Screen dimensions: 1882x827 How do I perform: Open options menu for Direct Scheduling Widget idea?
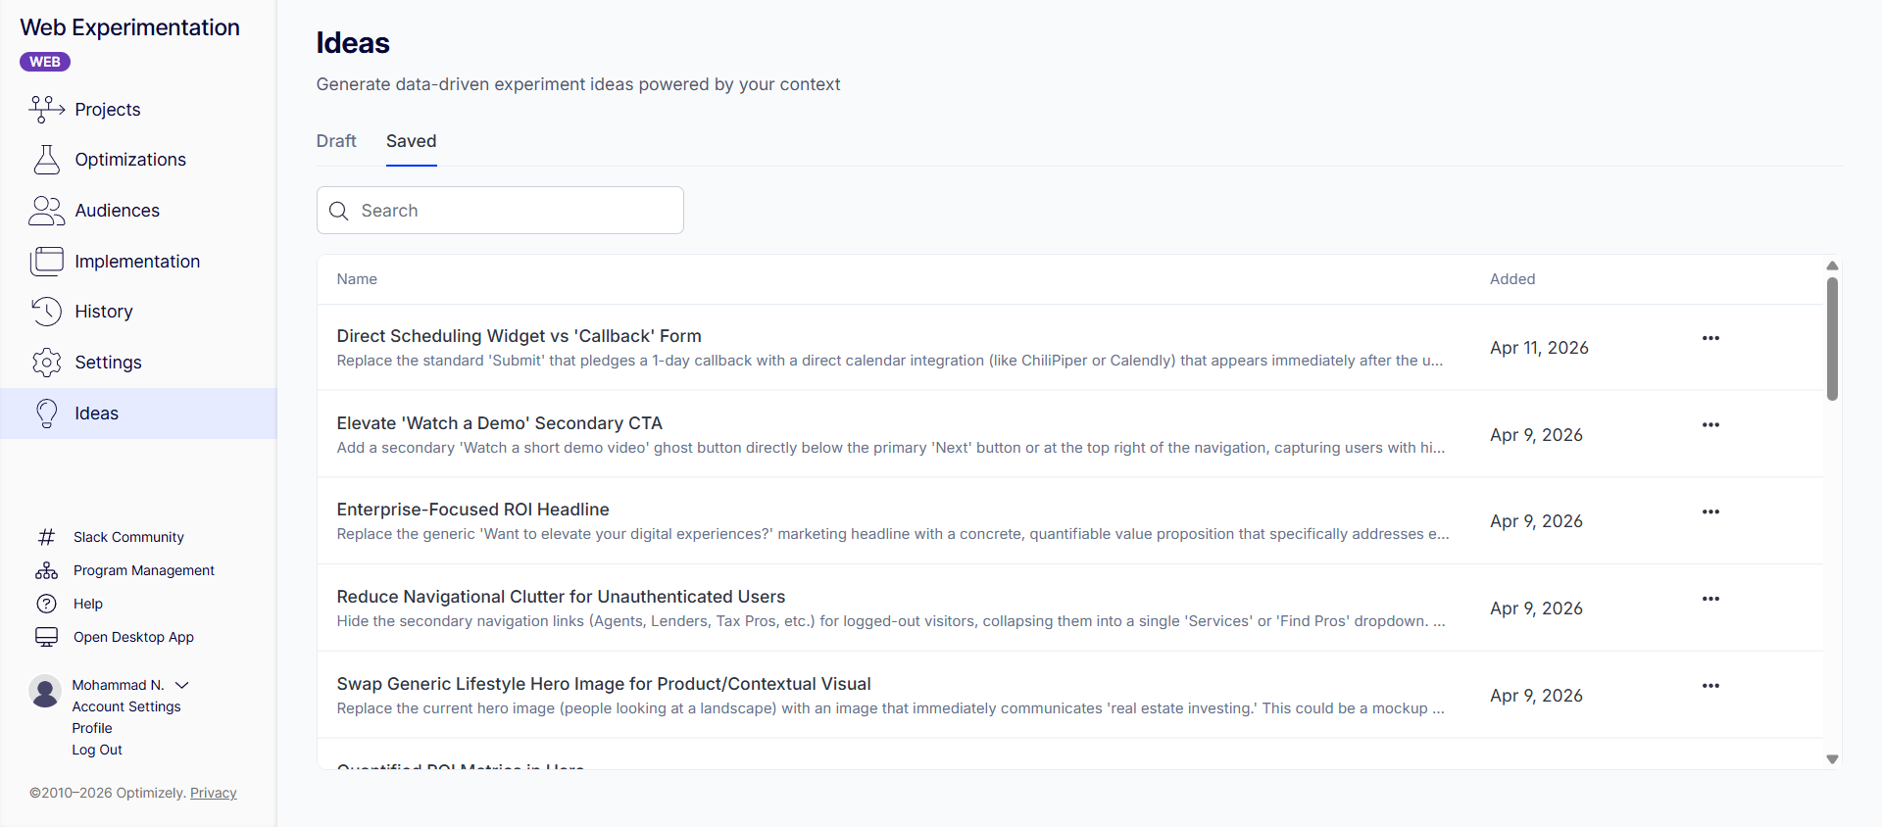tap(1710, 338)
